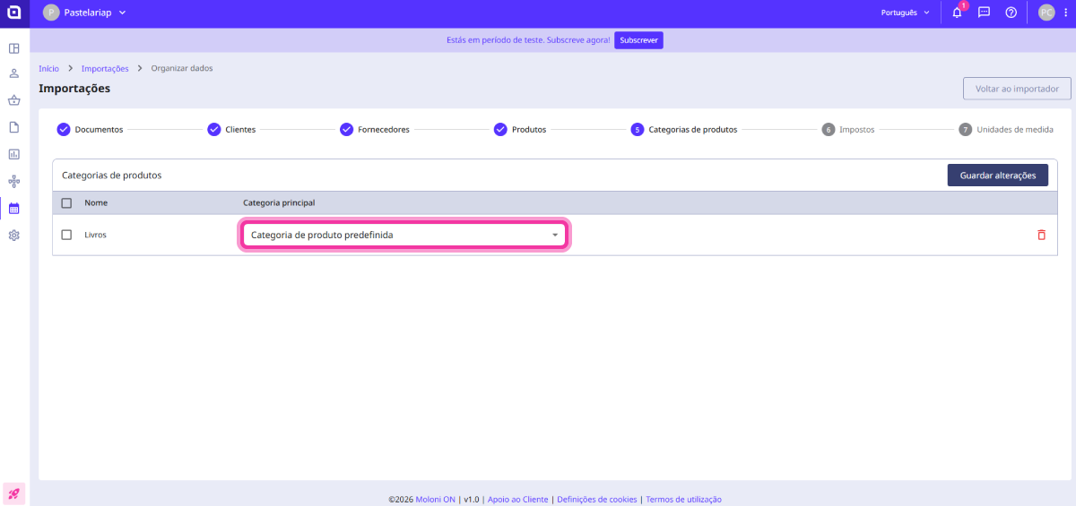The image size is (1076, 506).
Task: Tick the Livros row checkbox
Action: (x=66, y=235)
